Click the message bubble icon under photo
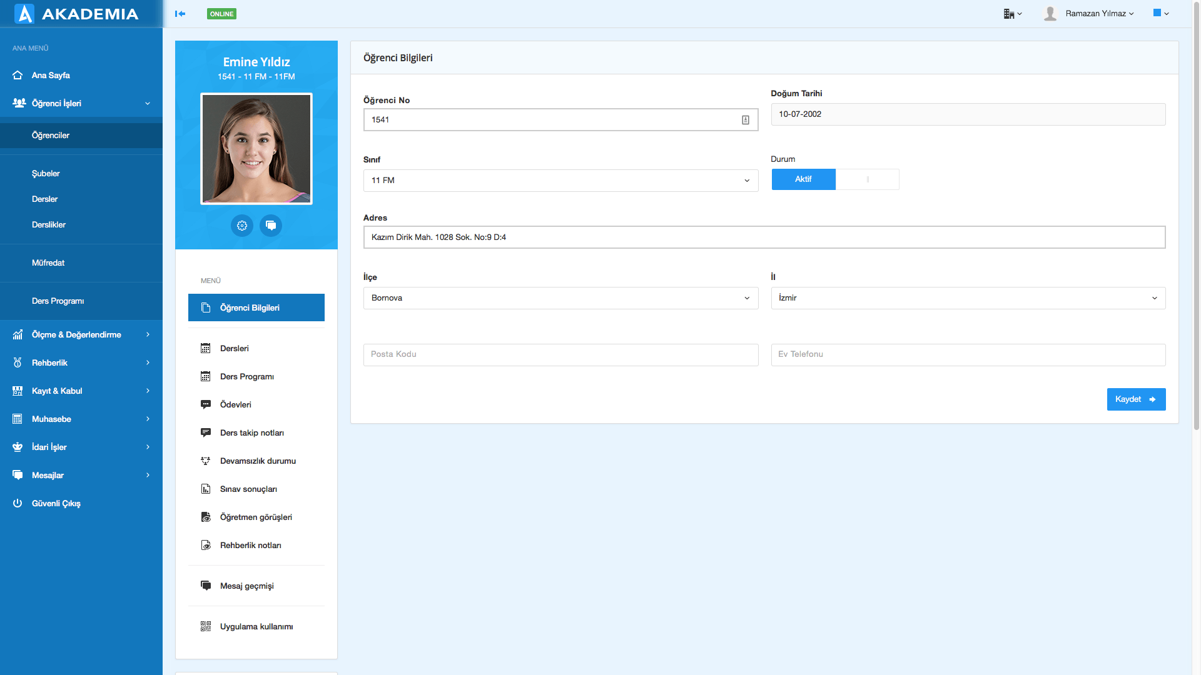The width and height of the screenshot is (1201, 675). point(271,226)
